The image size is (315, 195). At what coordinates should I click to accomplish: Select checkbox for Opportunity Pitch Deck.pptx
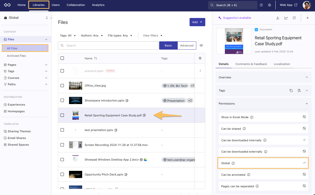[x=62, y=174]
